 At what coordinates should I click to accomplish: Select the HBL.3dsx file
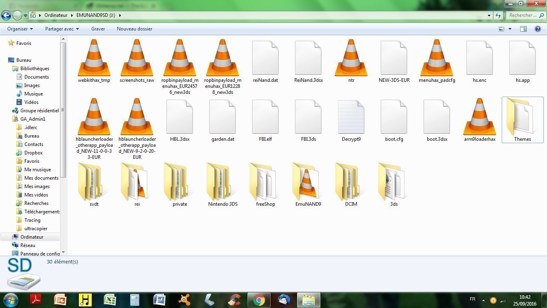pyautogui.click(x=180, y=120)
